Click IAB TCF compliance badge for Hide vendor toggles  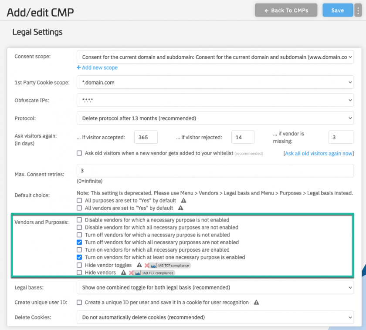168,266
